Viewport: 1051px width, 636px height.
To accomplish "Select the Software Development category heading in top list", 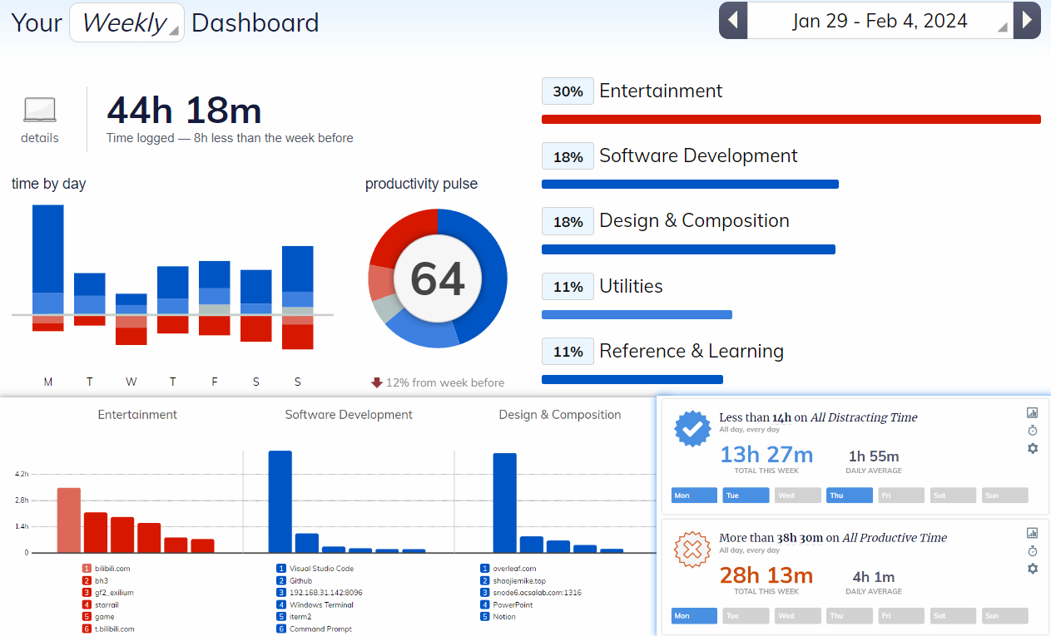I will [698, 155].
